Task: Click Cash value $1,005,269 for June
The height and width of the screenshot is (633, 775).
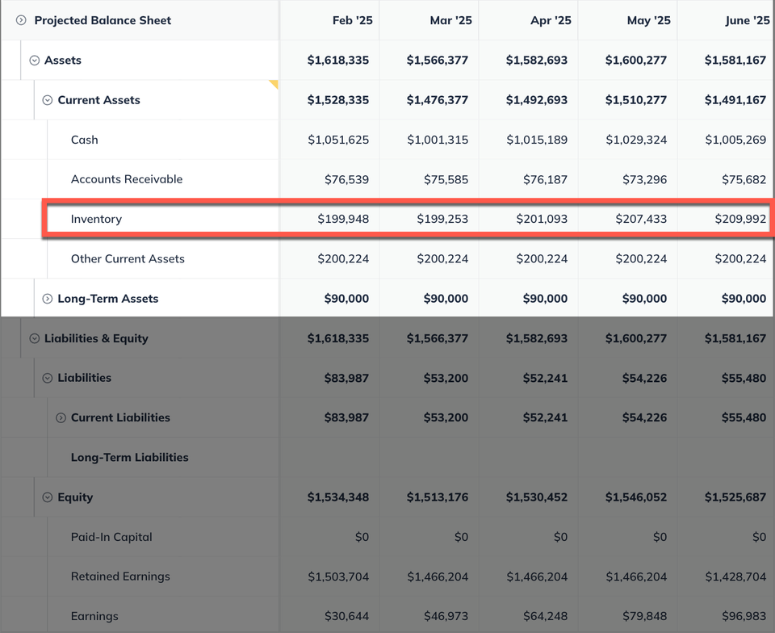Action: [735, 140]
